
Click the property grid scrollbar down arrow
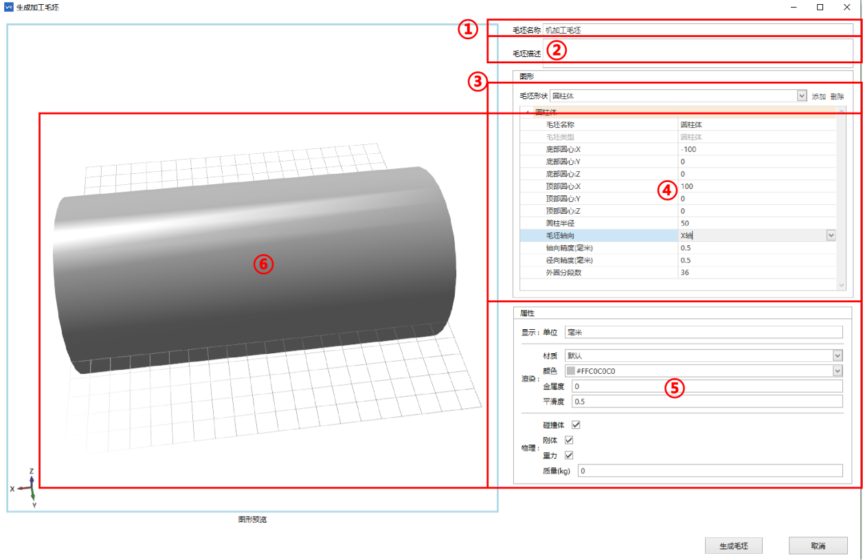(842, 284)
